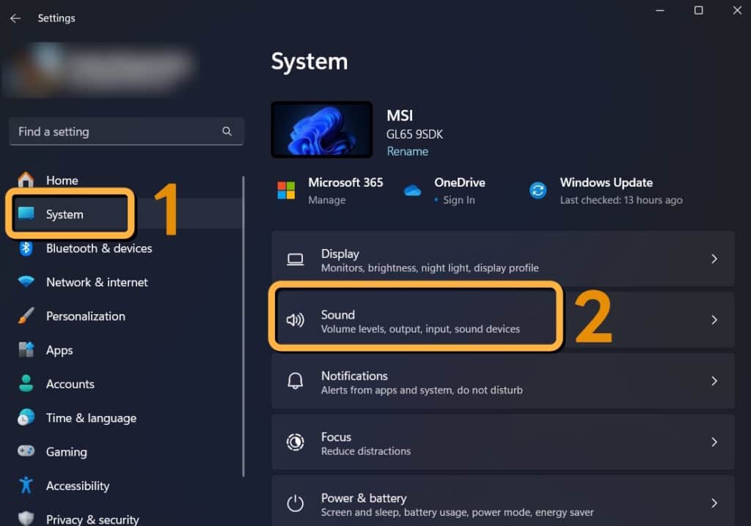Click the Microsoft 365 logo icon
The width and height of the screenshot is (751, 526).
287,190
